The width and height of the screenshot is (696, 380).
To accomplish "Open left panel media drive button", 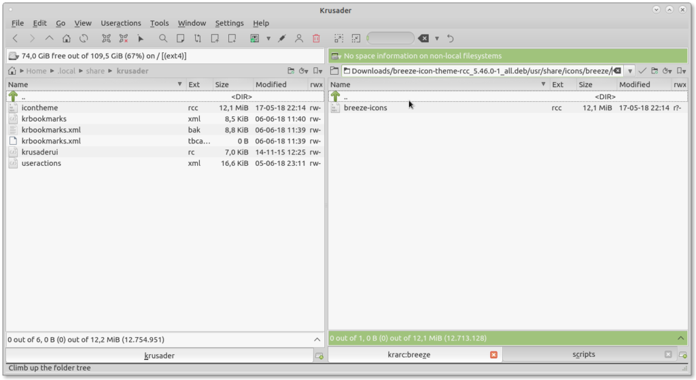I will (x=14, y=56).
